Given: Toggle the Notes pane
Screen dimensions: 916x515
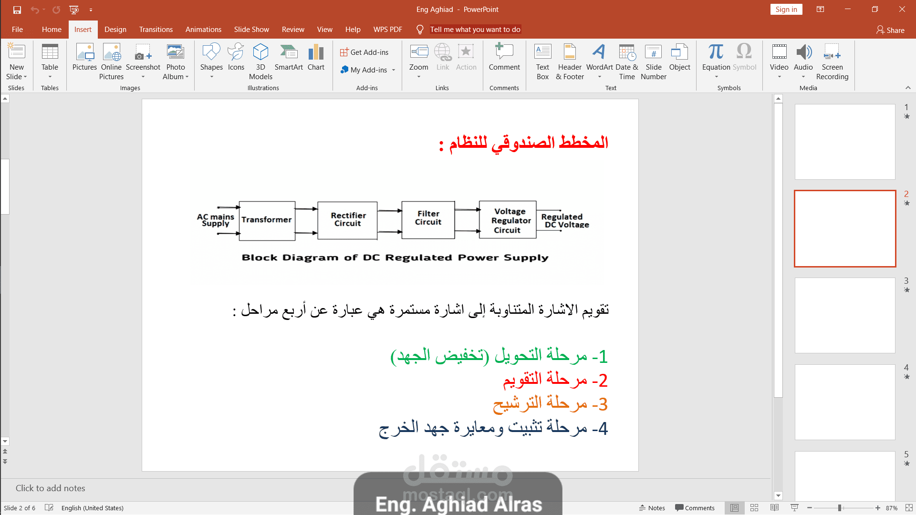Looking at the screenshot, I should point(652,508).
